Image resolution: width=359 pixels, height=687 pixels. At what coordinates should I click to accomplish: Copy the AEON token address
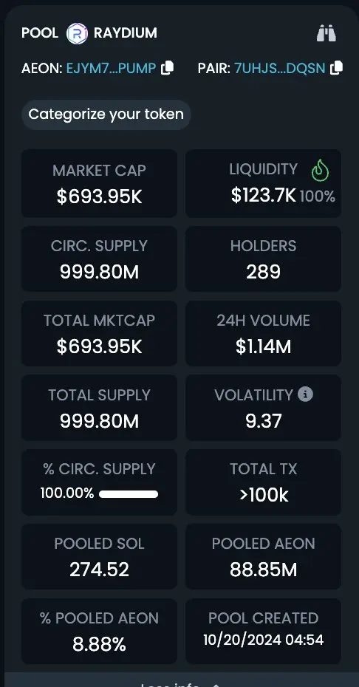pos(168,68)
